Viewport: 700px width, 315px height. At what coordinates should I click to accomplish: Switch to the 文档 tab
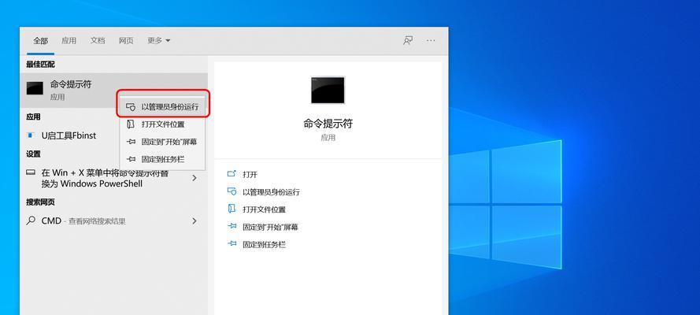pyautogui.click(x=98, y=41)
